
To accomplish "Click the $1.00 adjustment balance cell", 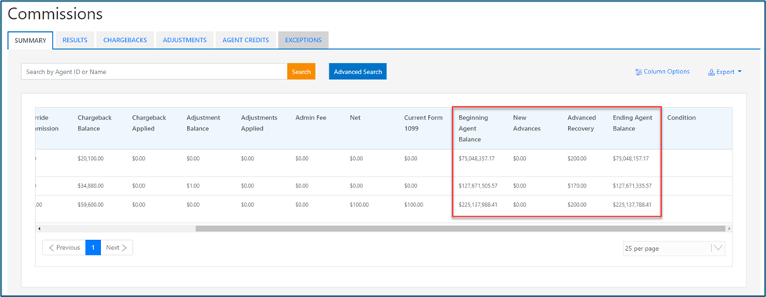I will pos(192,186).
